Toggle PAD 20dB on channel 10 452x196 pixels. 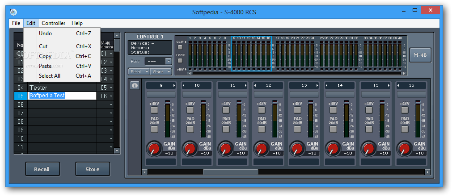click(190, 129)
